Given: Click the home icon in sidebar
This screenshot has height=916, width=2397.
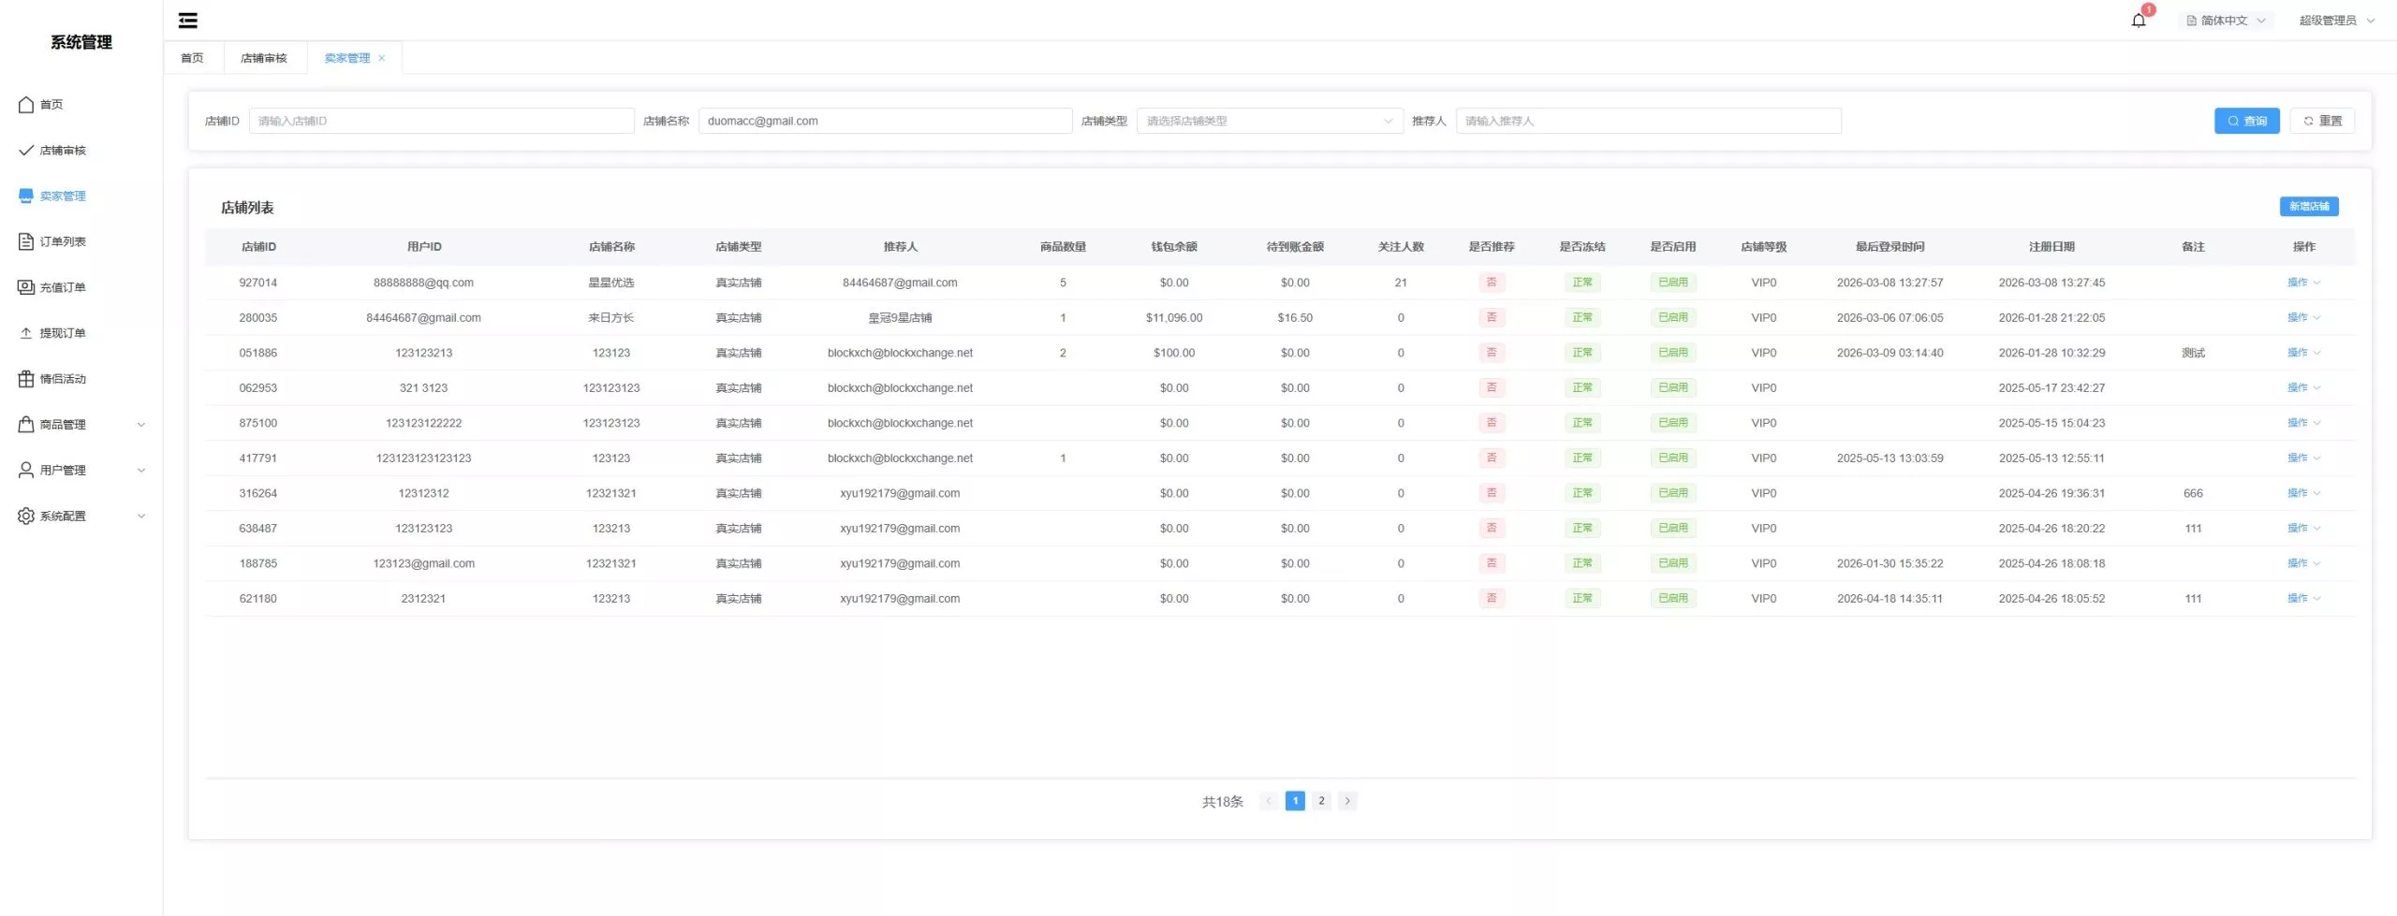Looking at the screenshot, I should [26, 105].
